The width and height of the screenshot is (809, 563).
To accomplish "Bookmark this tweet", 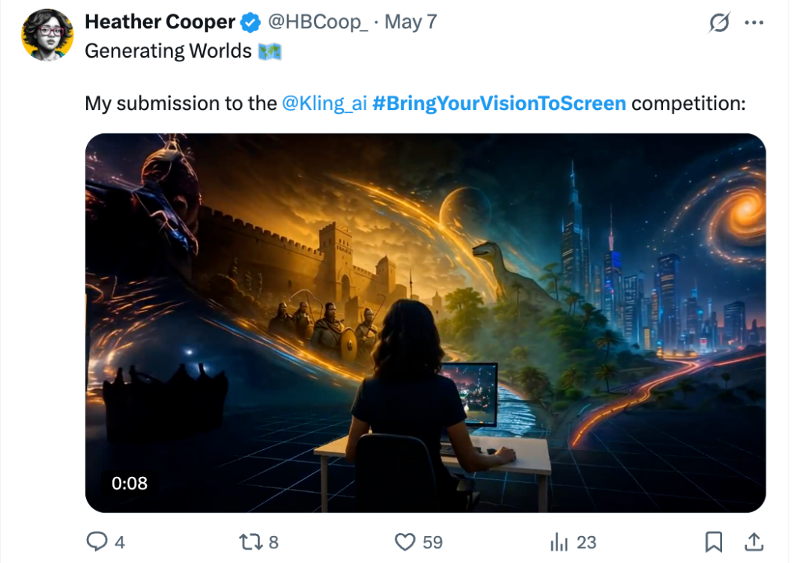I will [x=714, y=542].
